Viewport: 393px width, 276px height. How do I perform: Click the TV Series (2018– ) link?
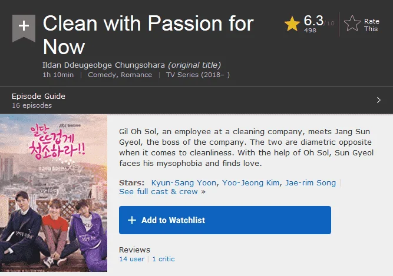(x=198, y=75)
